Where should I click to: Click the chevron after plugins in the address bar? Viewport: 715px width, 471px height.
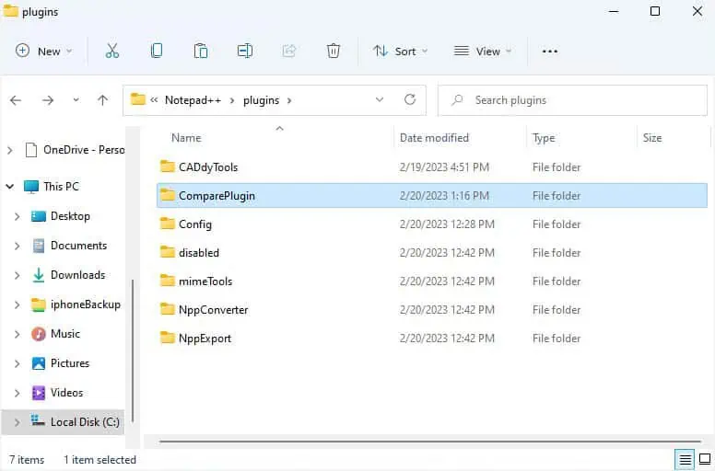(x=289, y=100)
